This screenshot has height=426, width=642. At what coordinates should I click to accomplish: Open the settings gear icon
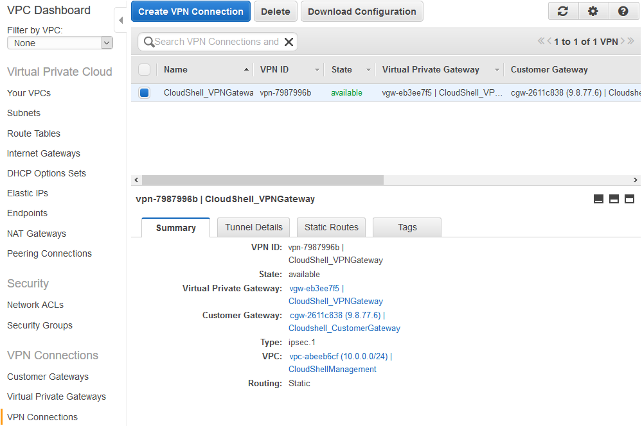[x=593, y=12]
